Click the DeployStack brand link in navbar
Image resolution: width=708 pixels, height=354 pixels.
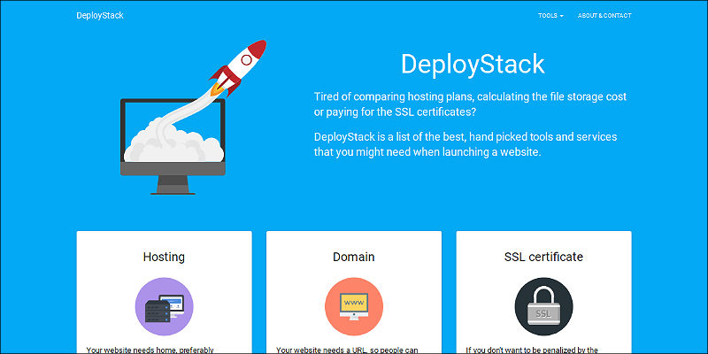(x=100, y=15)
